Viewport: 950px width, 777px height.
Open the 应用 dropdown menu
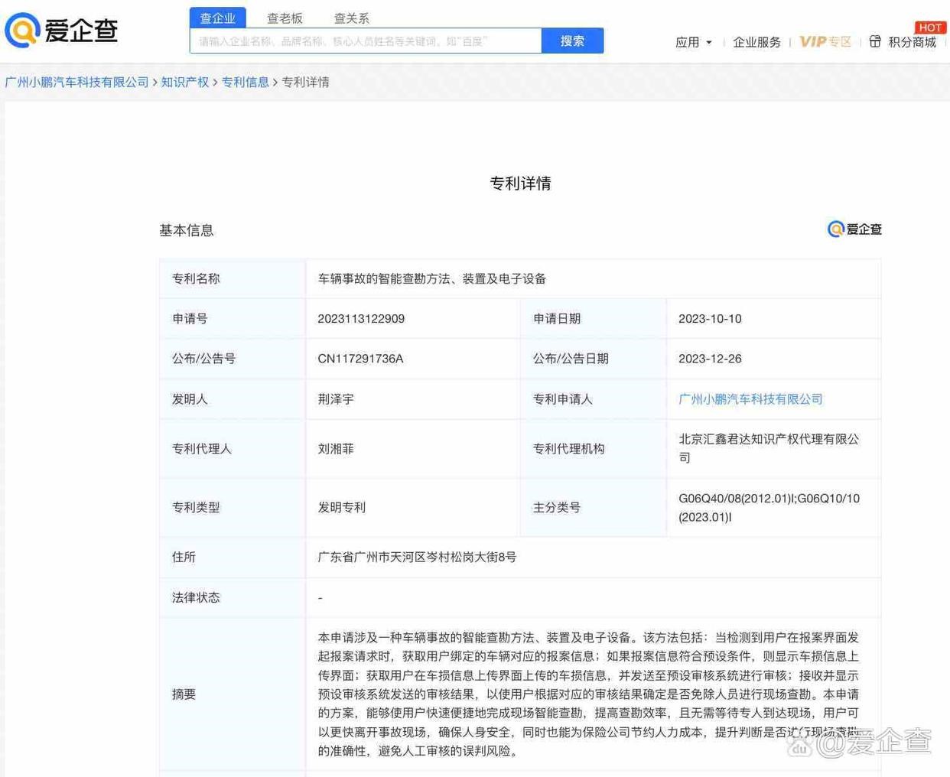point(694,42)
